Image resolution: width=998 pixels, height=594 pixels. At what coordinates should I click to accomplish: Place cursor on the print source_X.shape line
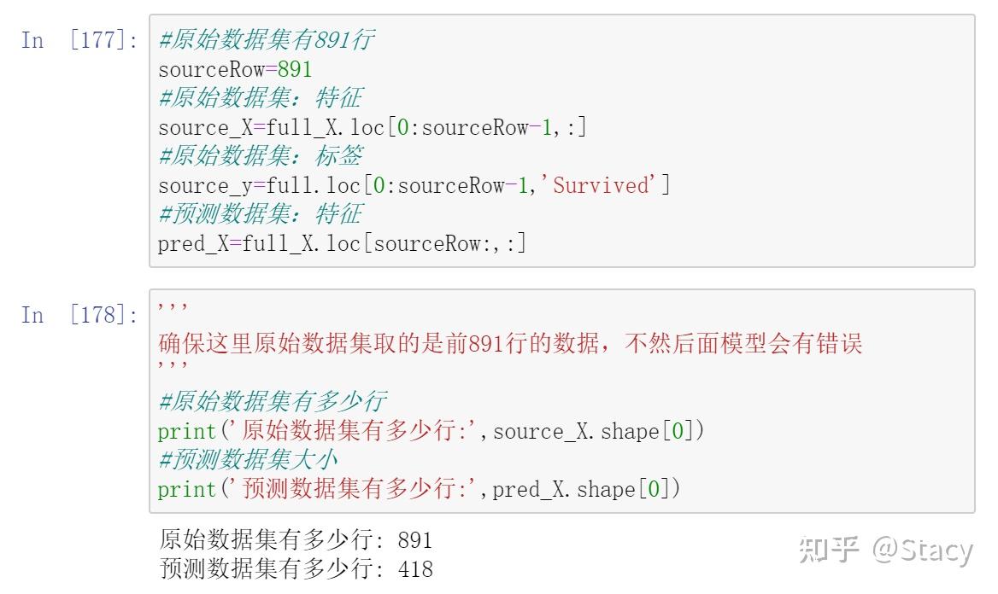click(x=431, y=431)
